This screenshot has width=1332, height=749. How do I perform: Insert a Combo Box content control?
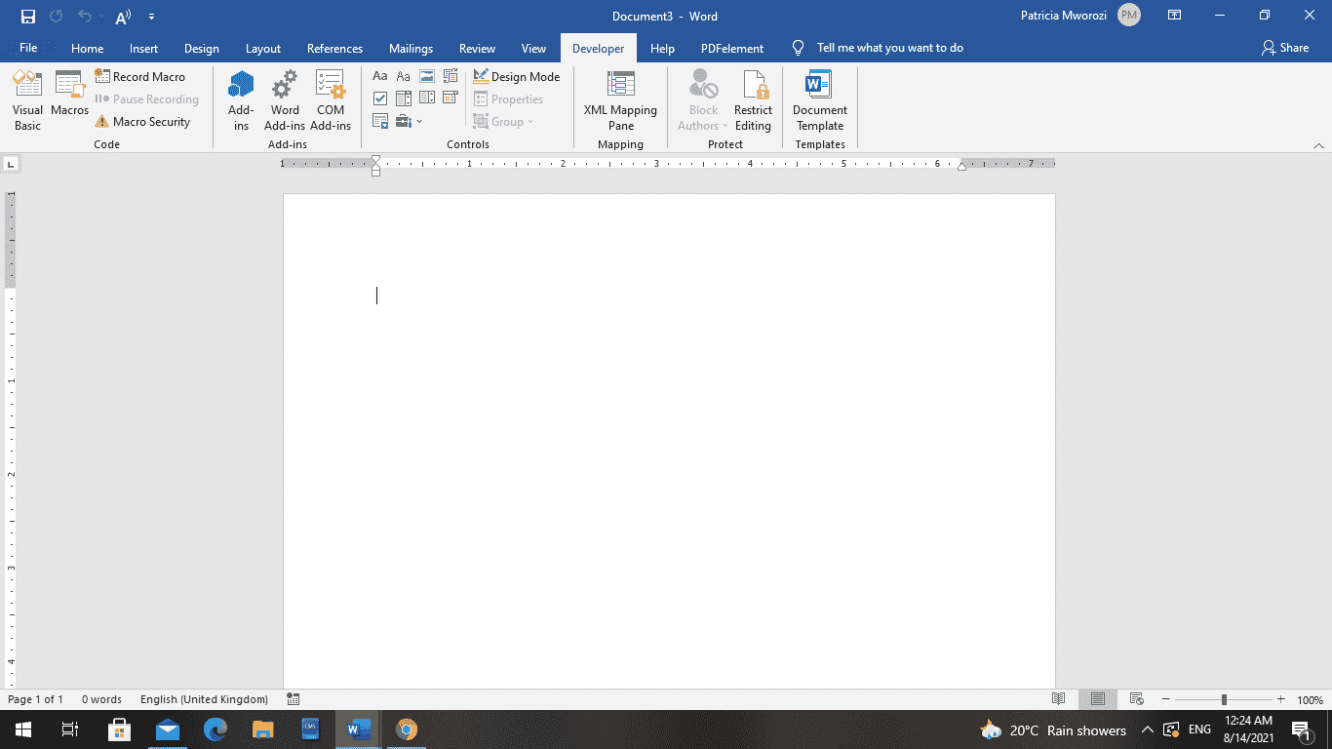click(403, 98)
